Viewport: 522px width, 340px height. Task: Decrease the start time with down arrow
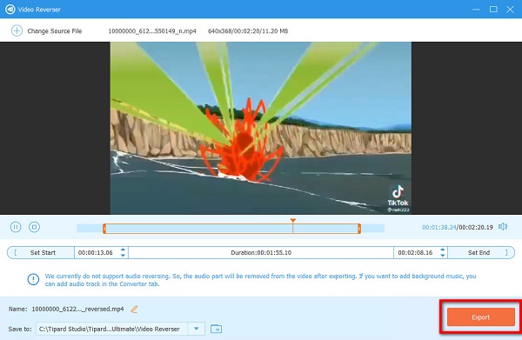(123, 255)
